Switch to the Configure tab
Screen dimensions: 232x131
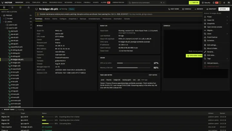[x=63, y=19]
